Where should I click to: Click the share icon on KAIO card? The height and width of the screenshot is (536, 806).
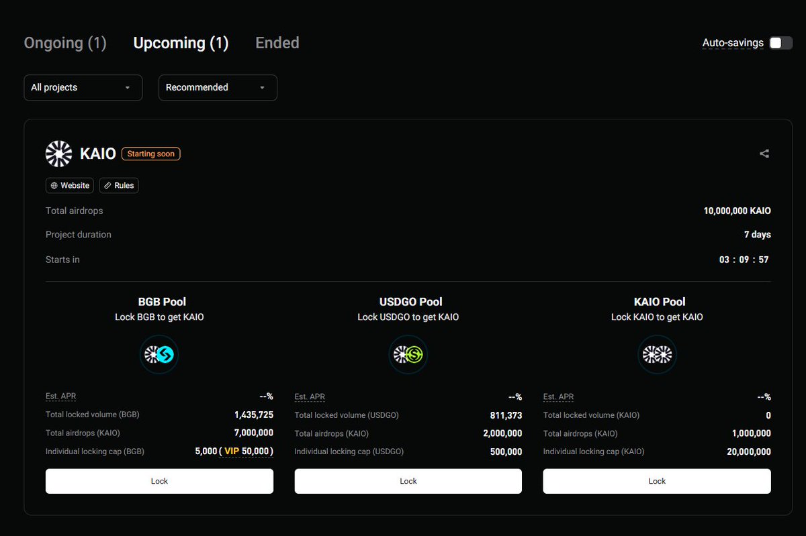pos(764,154)
